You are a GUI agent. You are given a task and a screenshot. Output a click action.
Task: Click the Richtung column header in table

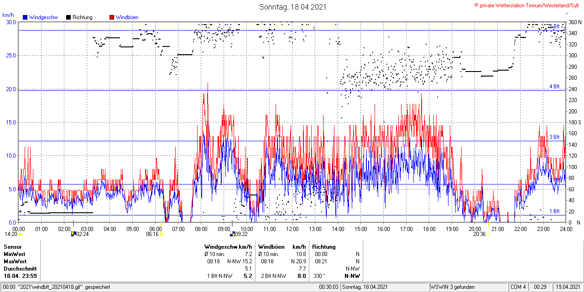coord(324,247)
